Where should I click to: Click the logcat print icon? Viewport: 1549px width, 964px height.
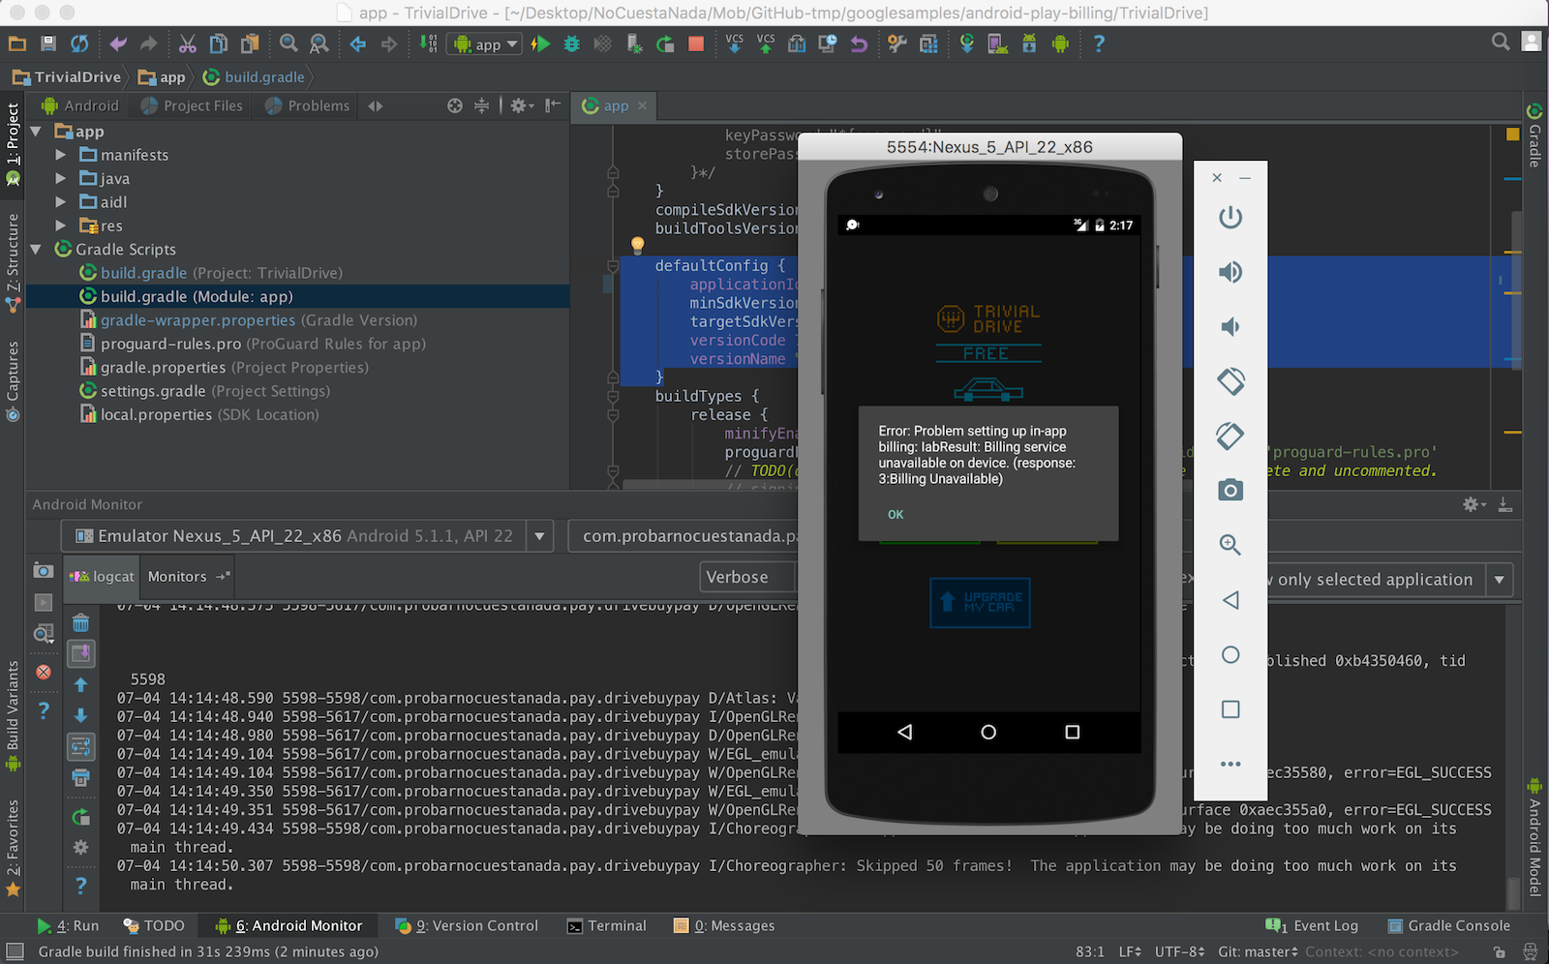tap(80, 777)
